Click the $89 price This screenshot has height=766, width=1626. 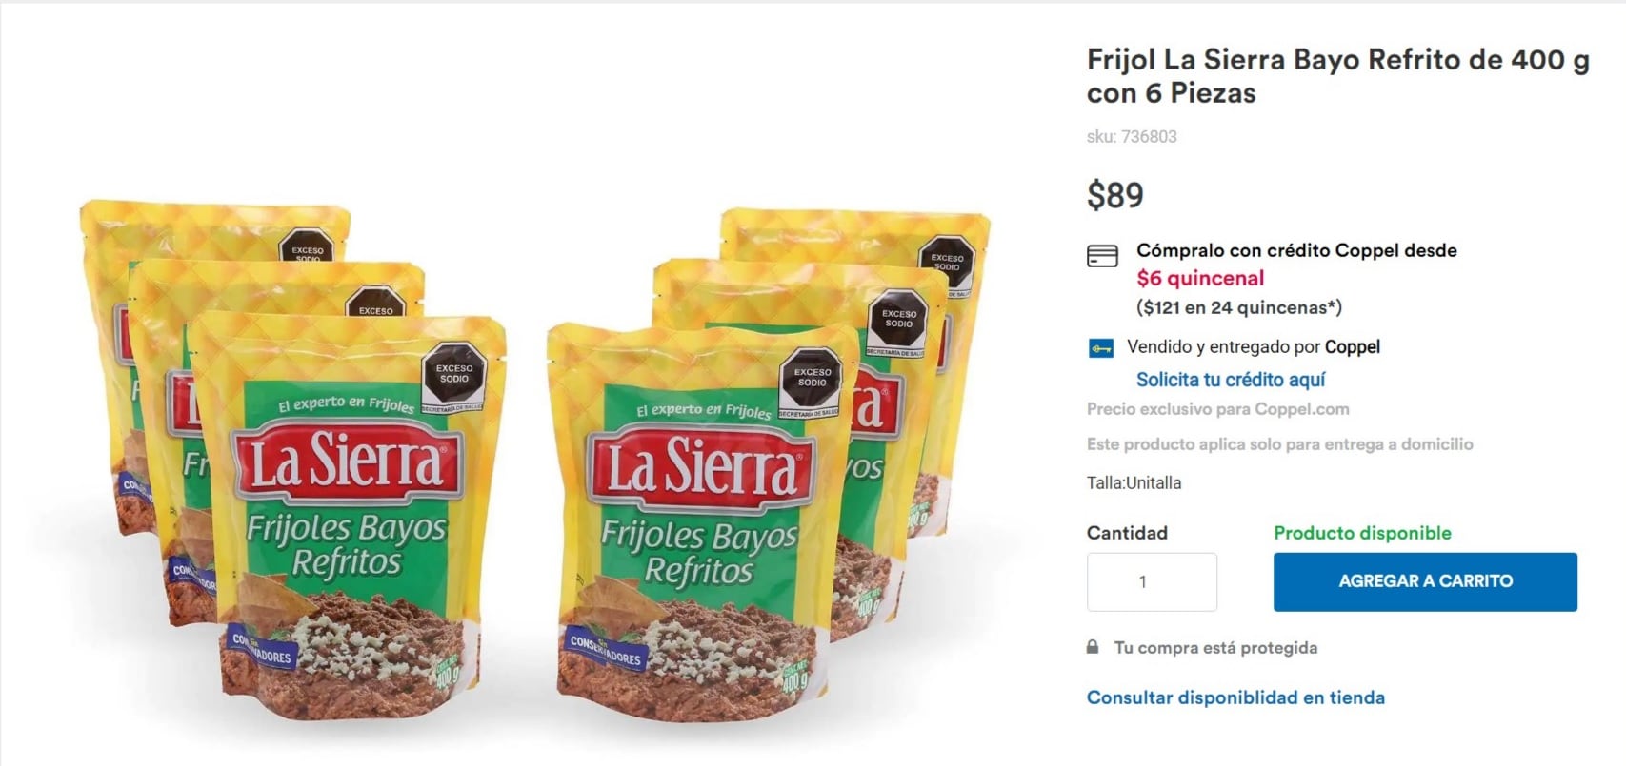tap(1115, 195)
